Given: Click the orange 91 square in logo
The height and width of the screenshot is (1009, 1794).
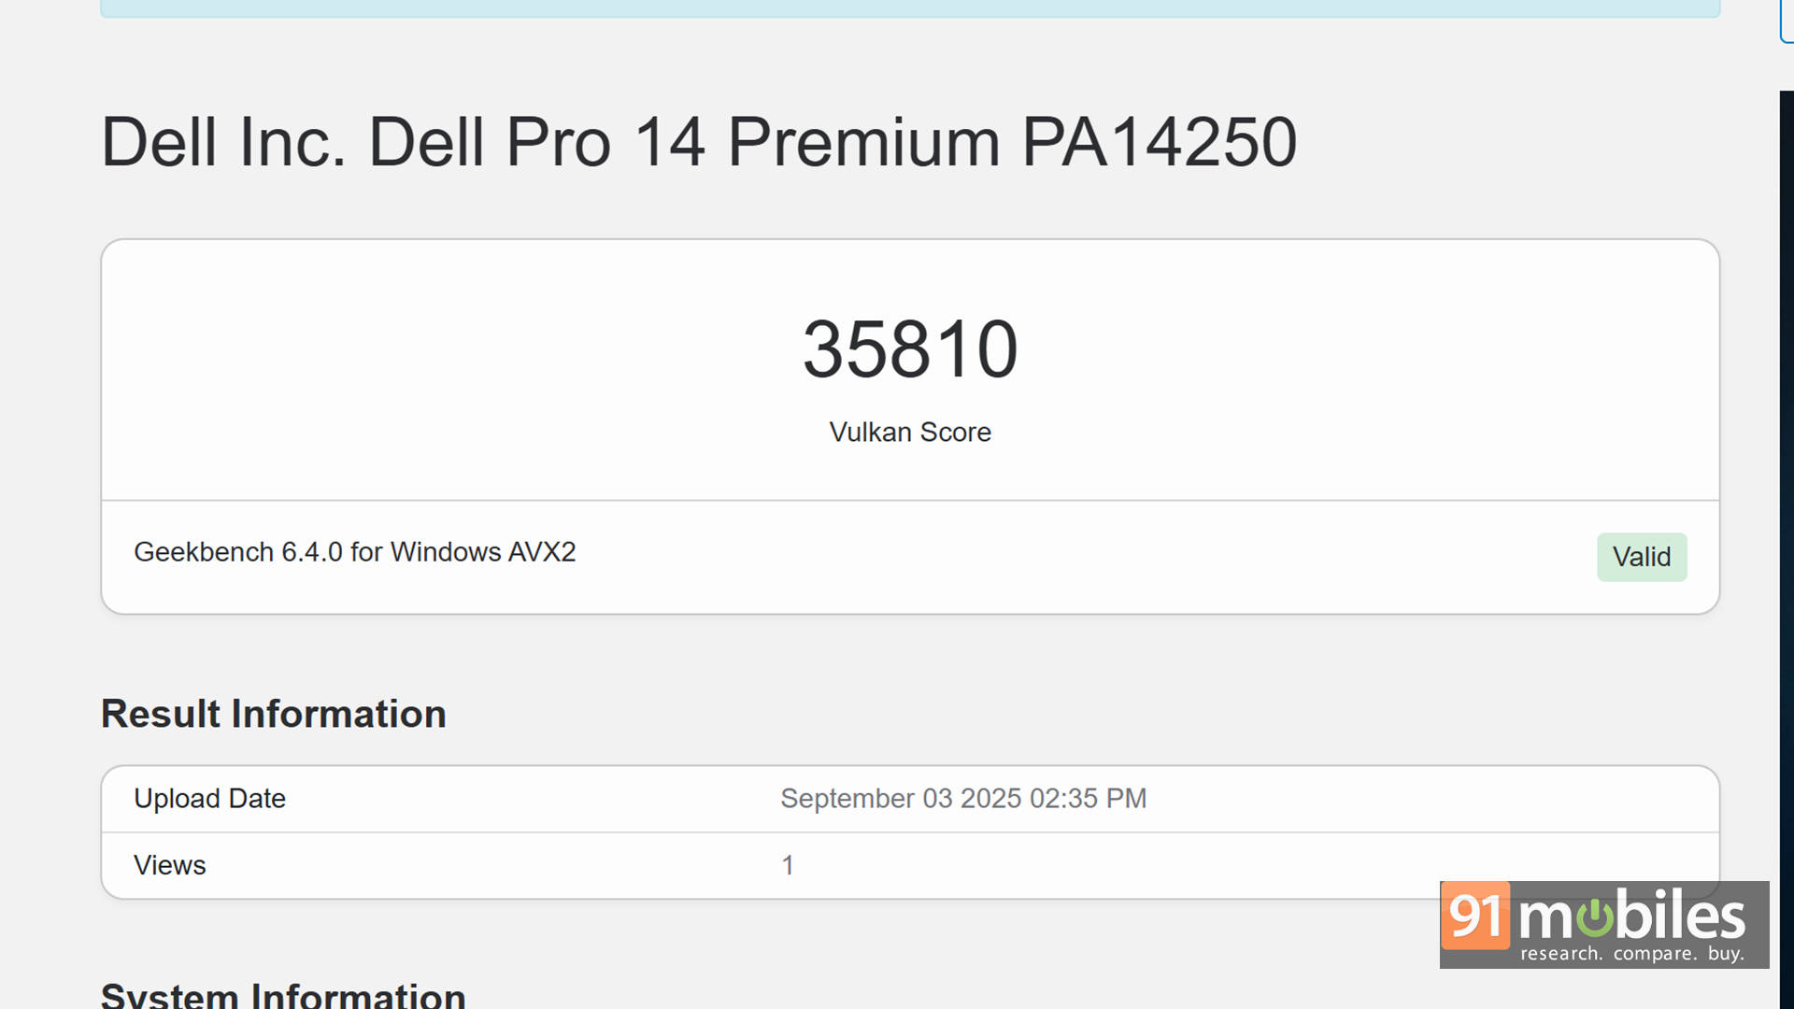Looking at the screenshot, I should [x=1475, y=916].
